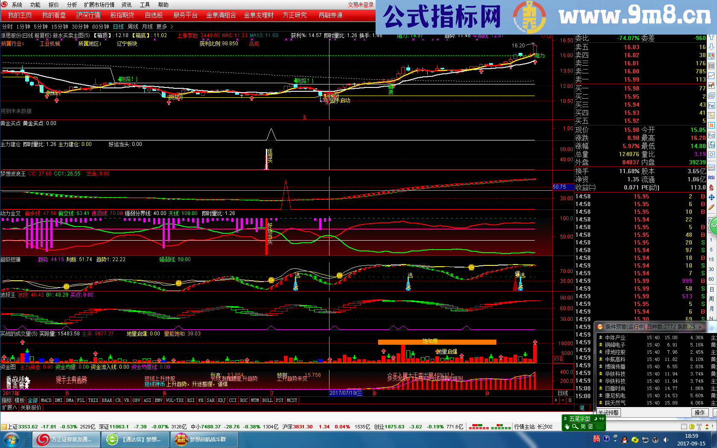Expand the condition alert panel with the > arrow

click(700, 327)
